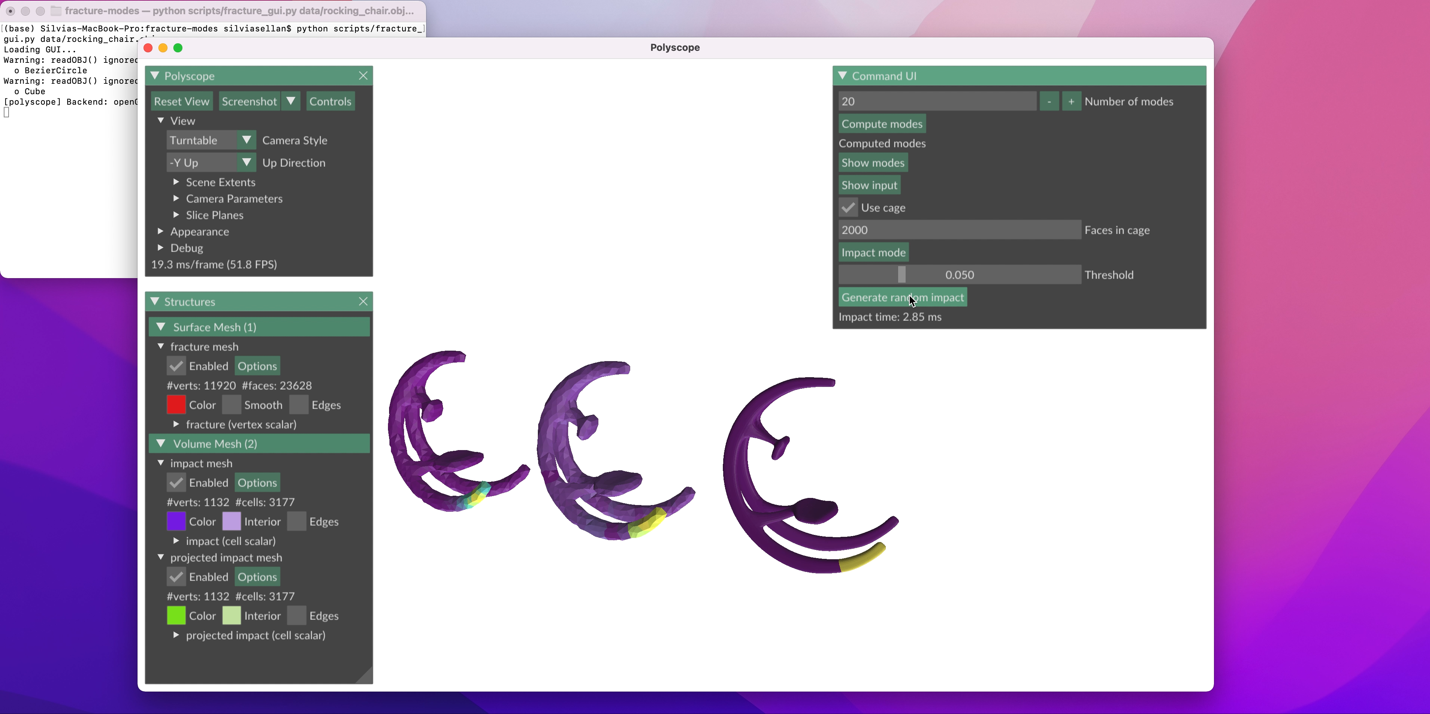The height and width of the screenshot is (714, 1430).
Task: Expand the impact (cell scalar) quantity
Action: point(176,541)
